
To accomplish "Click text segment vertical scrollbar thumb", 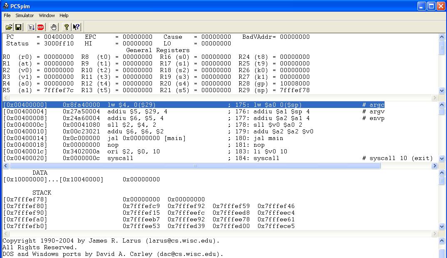I will click(442, 111).
